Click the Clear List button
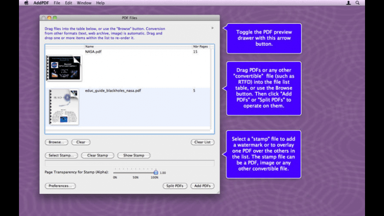Screen dimensions: 384x216 click(203, 142)
